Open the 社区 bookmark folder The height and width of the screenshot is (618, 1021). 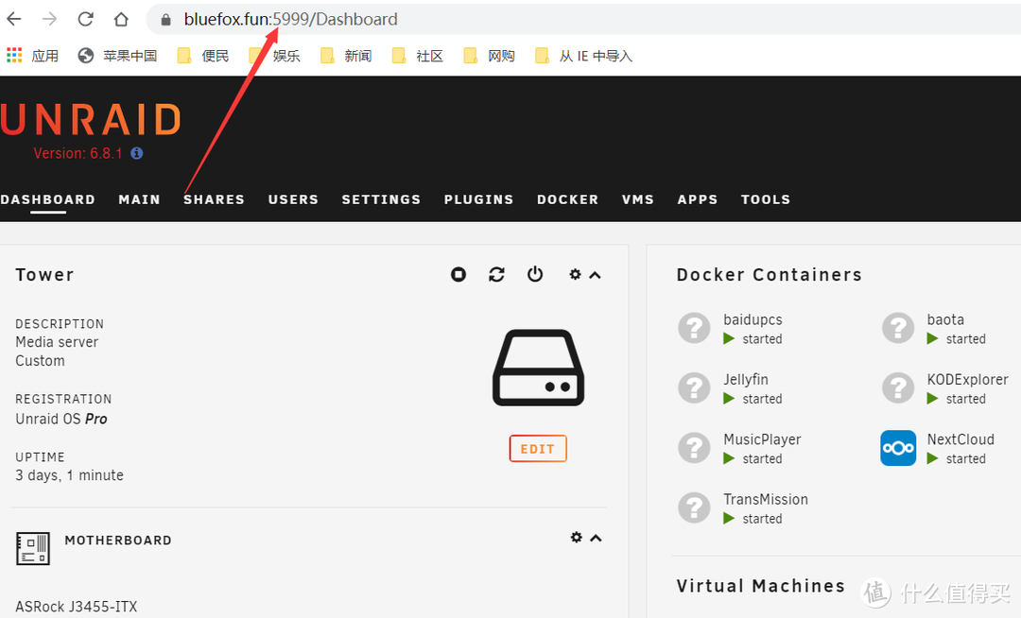(x=418, y=56)
